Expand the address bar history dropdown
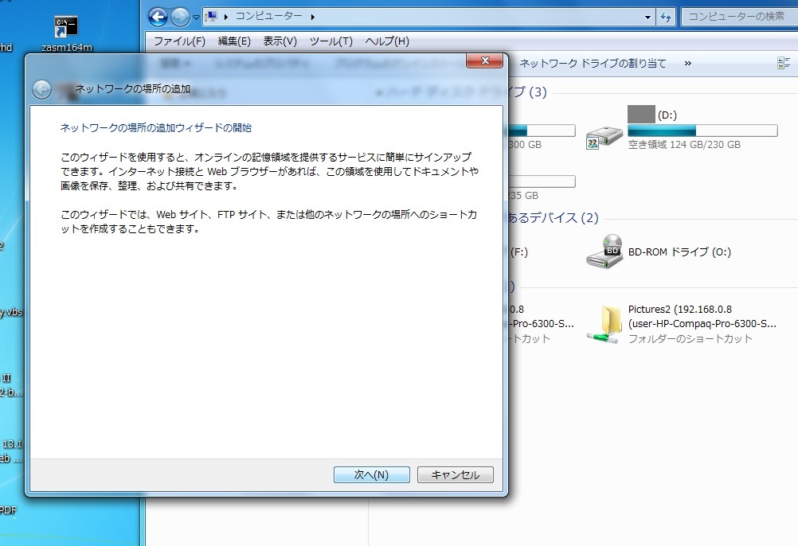Viewport: 798px width, 546px height. click(649, 16)
